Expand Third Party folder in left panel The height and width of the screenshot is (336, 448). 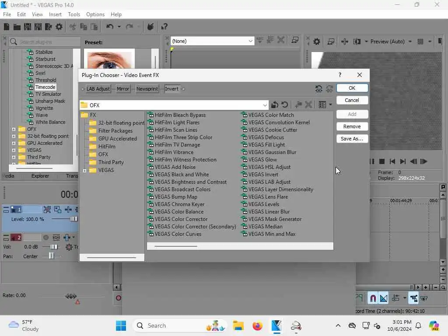(14, 157)
